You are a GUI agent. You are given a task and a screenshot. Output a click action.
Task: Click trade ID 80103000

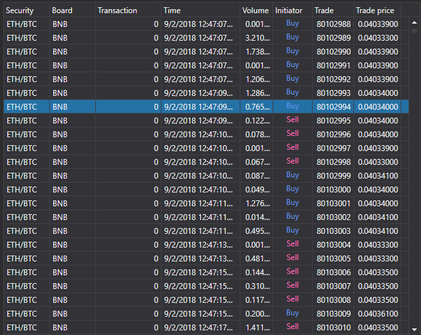[x=334, y=190]
